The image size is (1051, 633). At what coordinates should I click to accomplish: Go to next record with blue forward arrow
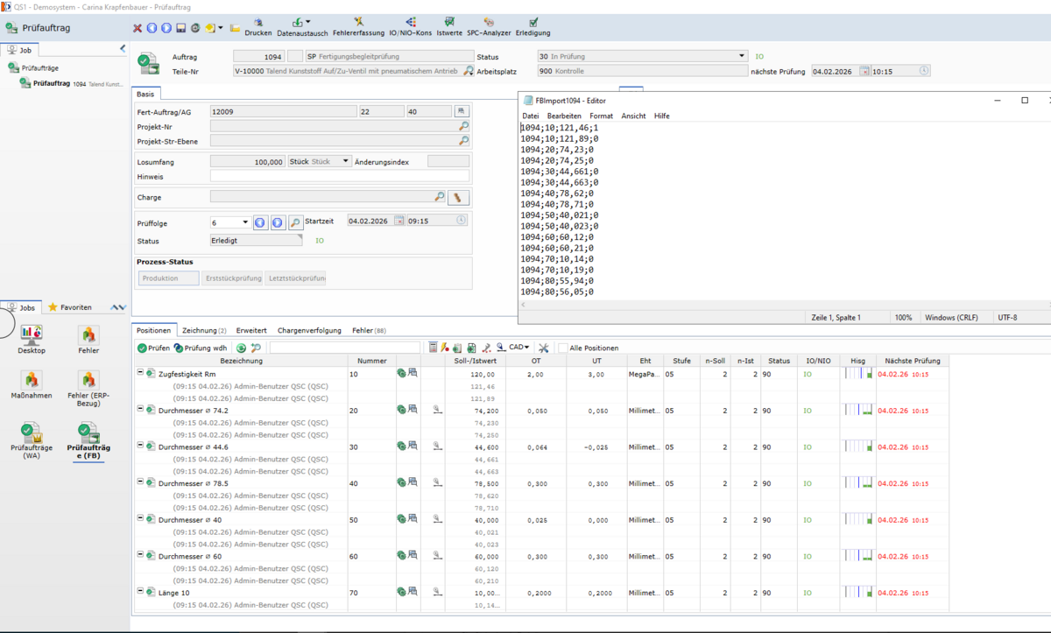point(166,28)
